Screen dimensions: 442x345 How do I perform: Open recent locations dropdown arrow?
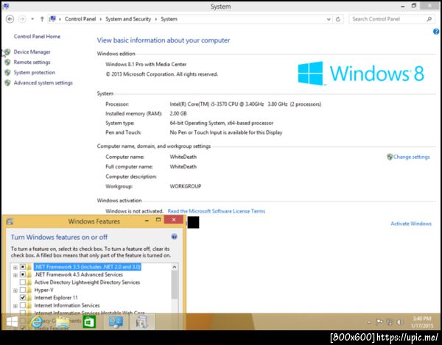pyautogui.click(x=32, y=19)
